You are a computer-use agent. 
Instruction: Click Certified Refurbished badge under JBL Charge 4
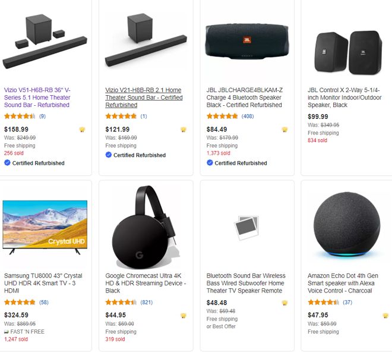tap(237, 163)
